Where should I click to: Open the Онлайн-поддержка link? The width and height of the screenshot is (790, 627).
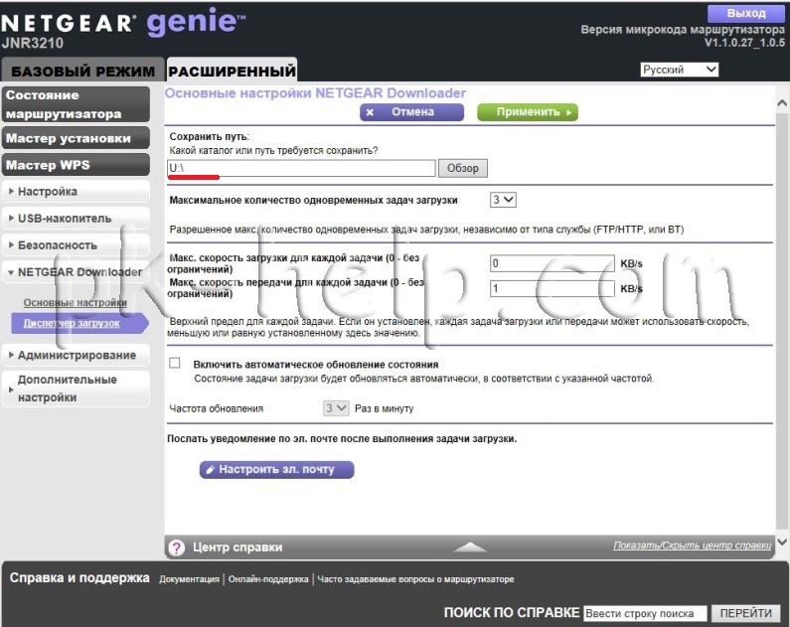[268, 579]
